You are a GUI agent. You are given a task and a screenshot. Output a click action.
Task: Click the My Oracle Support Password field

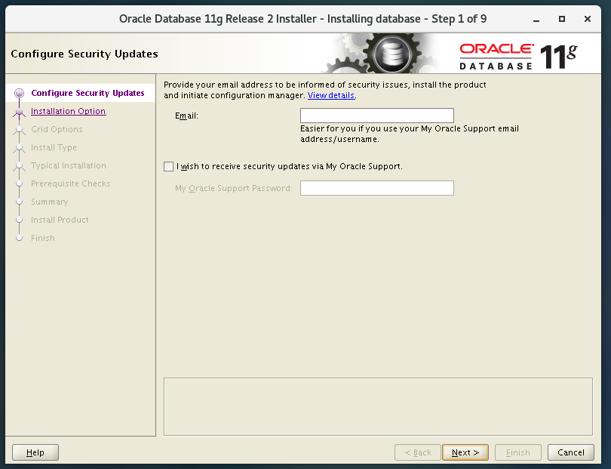point(377,188)
